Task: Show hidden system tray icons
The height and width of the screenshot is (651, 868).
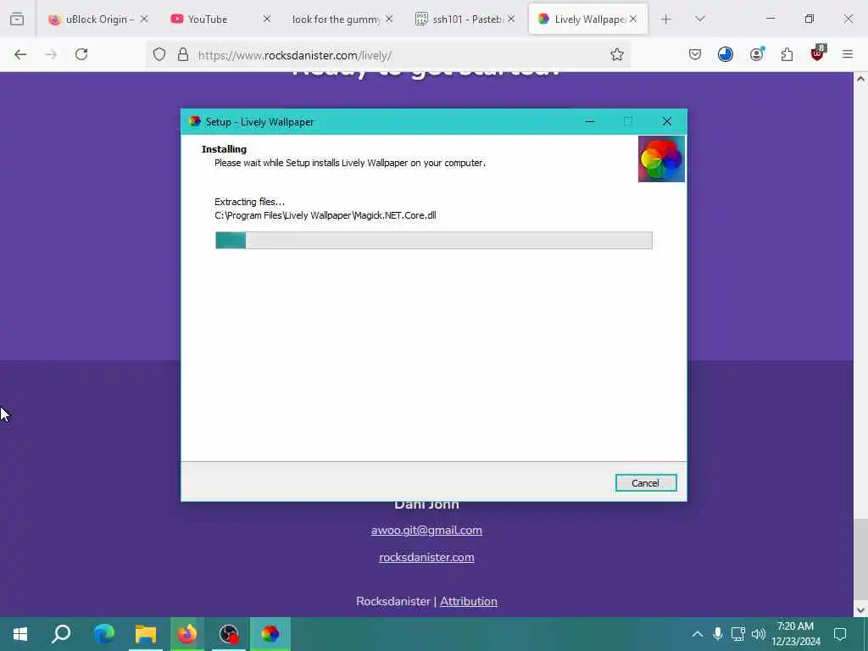Action: tap(698, 634)
